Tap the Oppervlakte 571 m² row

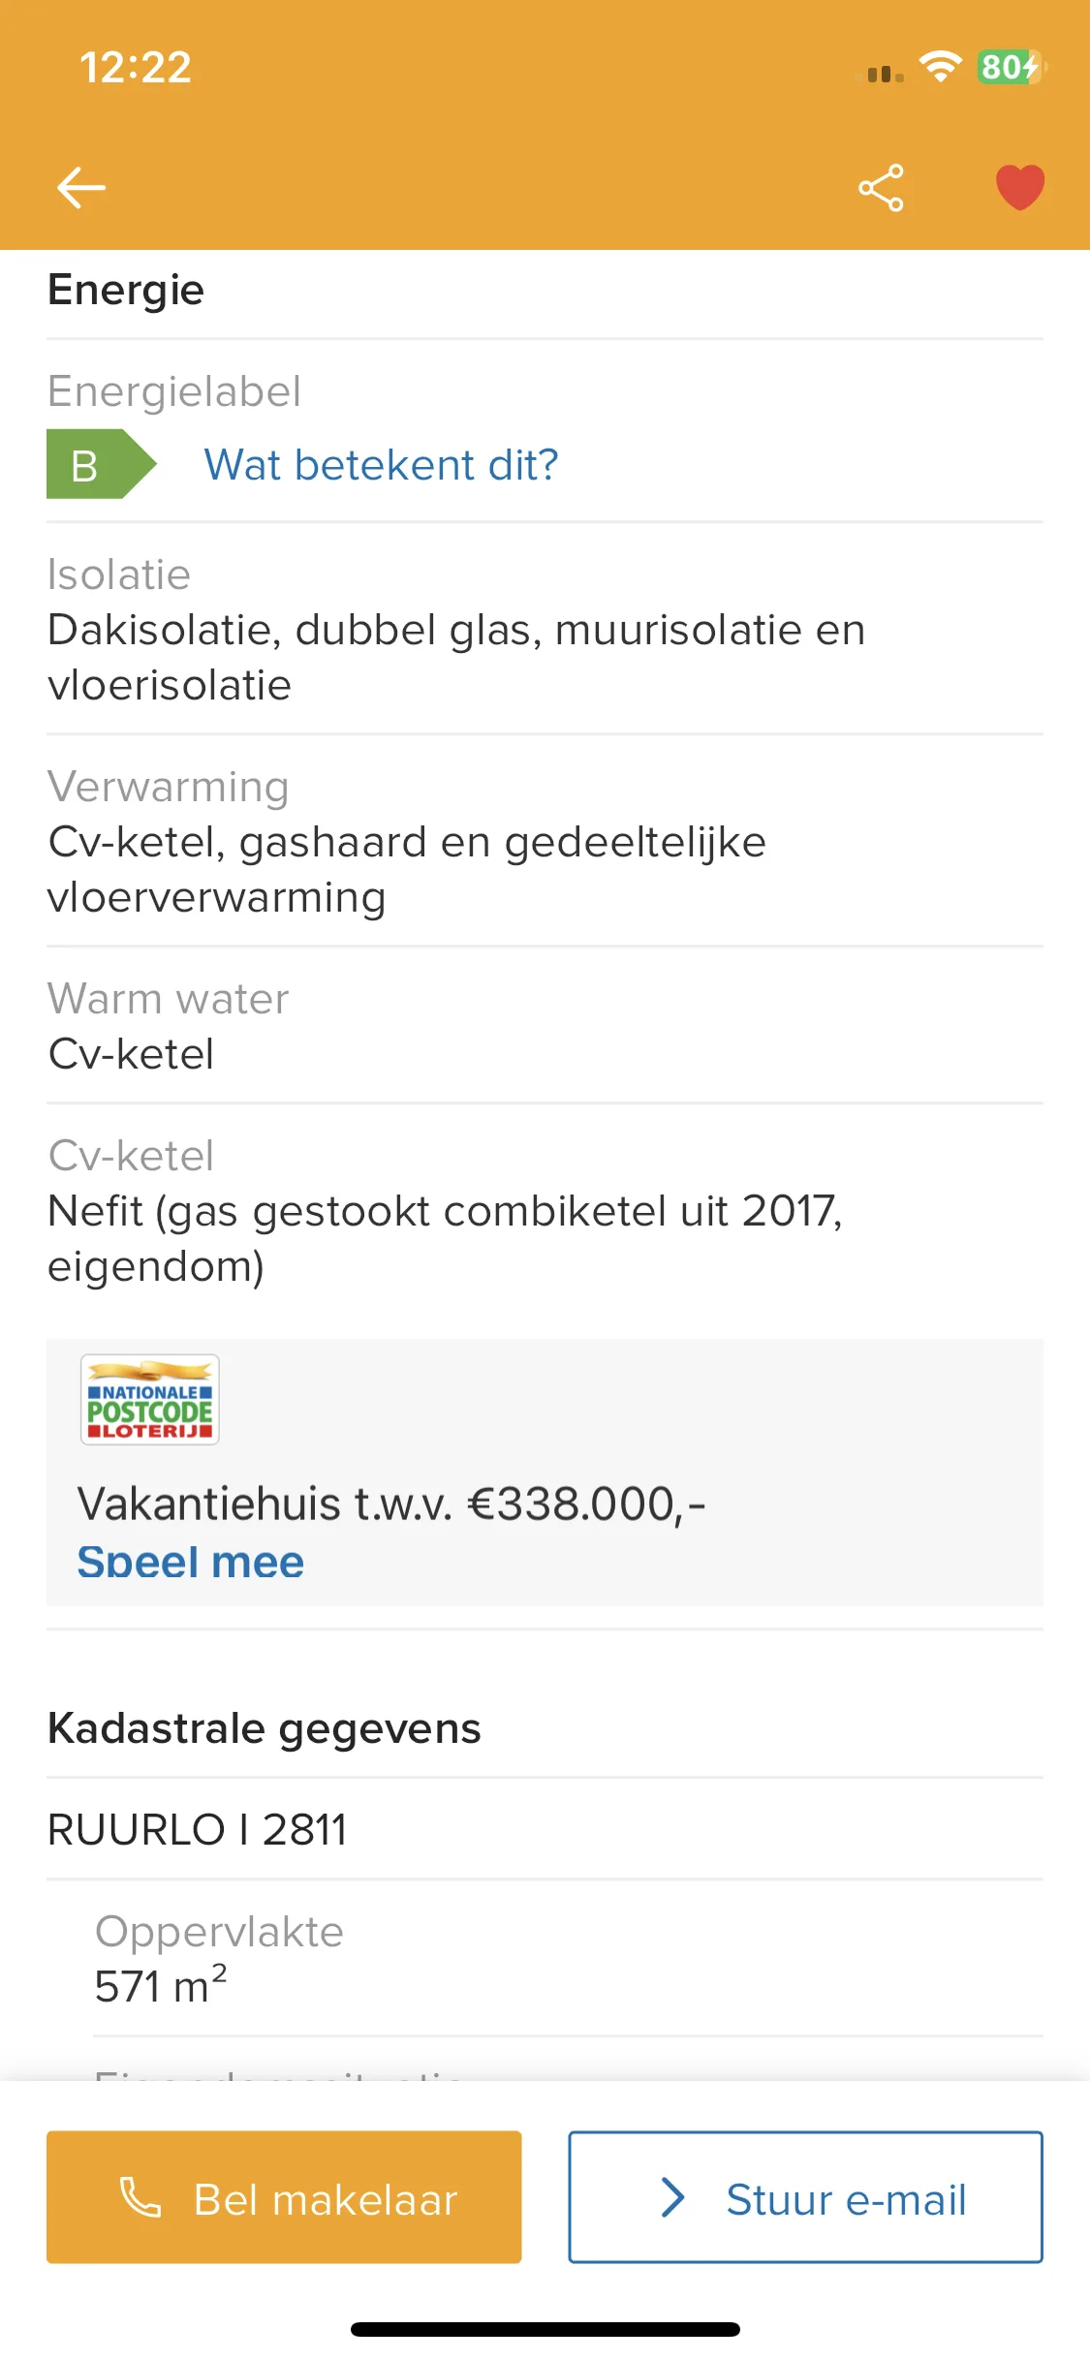point(568,1959)
